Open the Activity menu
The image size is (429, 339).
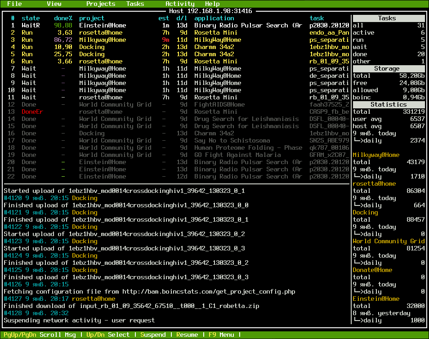(180, 4)
